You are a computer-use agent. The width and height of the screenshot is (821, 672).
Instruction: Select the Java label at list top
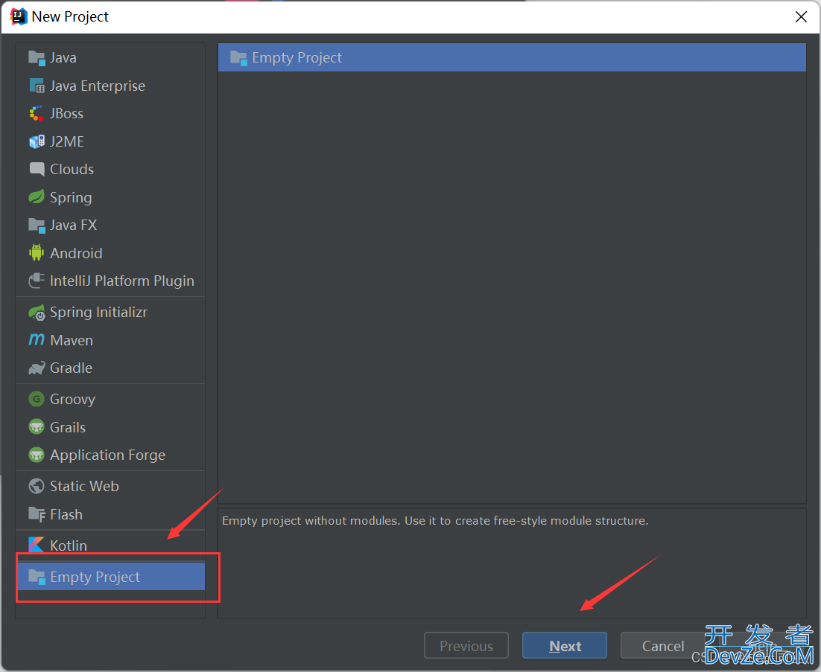point(63,58)
